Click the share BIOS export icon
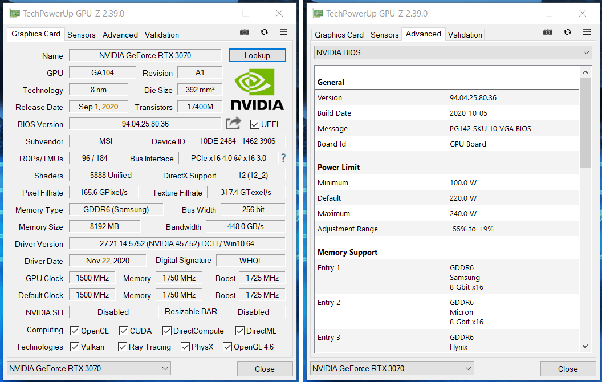602x382 pixels. click(x=233, y=123)
